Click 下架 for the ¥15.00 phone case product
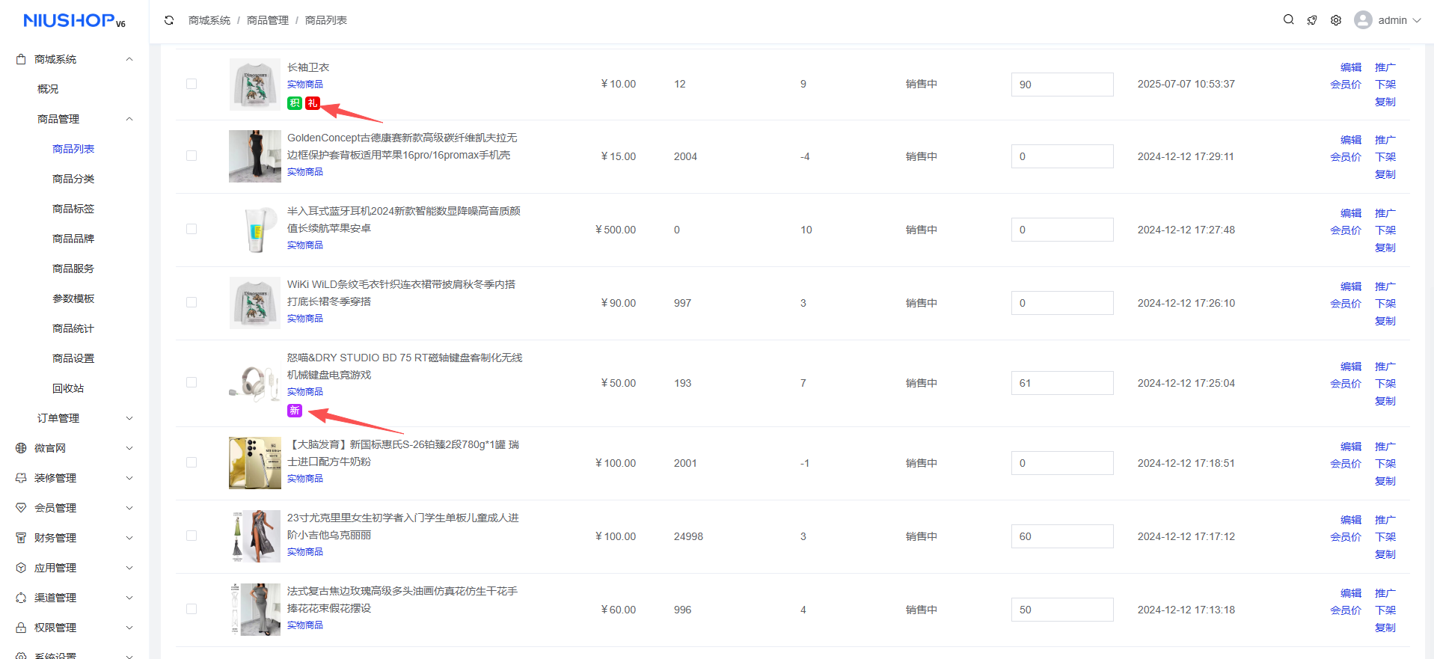Image resolution: width=1434 pixels, height=659 pixels. [1385, 157]
